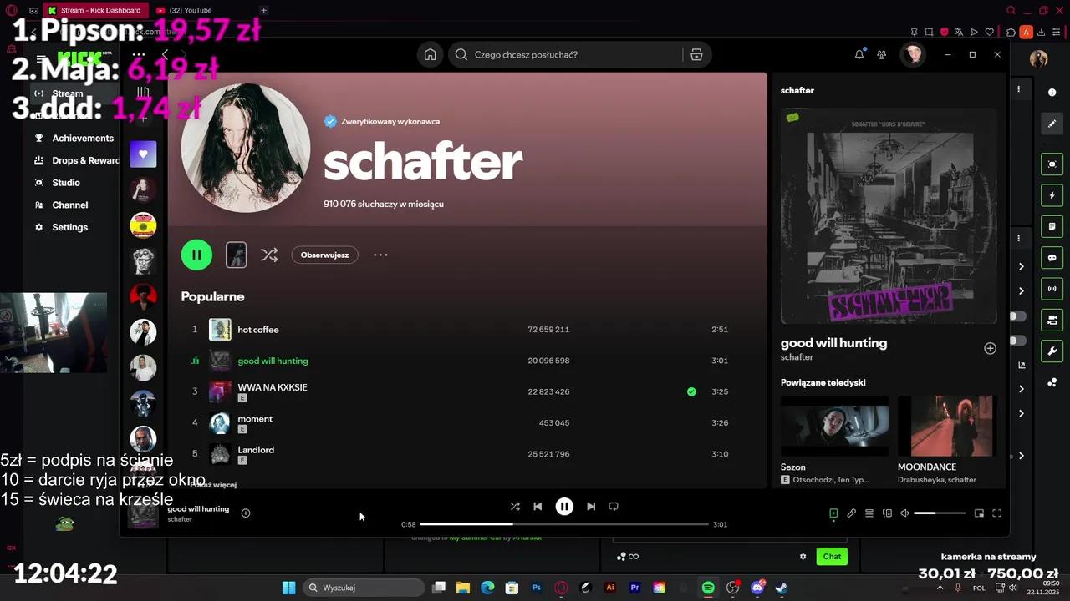Open Spotify mini player icon
The image size is (1070, 601).
tap(979, 513)
